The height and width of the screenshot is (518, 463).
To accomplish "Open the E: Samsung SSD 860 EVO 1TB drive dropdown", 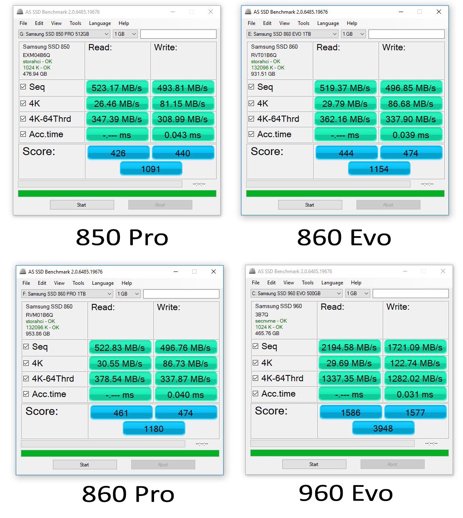I will (x=293, y=34).
